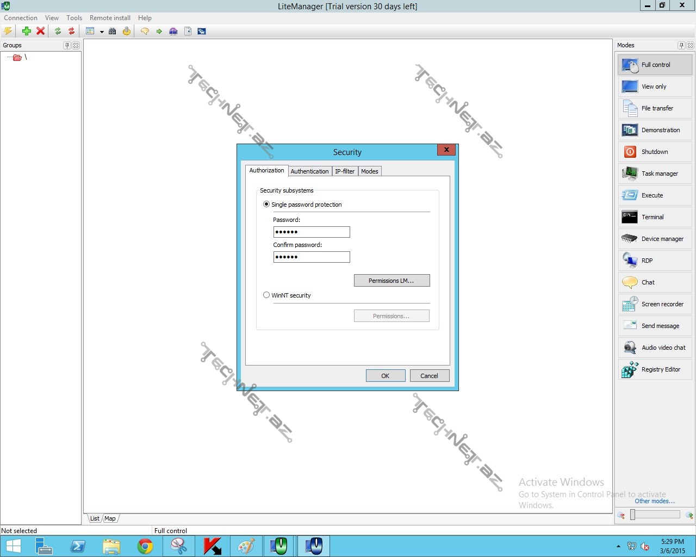Image resolution: width=696 pixels, height=557 pixels.
Task: Select Single password protection option
Action: (x=266, y=205)
